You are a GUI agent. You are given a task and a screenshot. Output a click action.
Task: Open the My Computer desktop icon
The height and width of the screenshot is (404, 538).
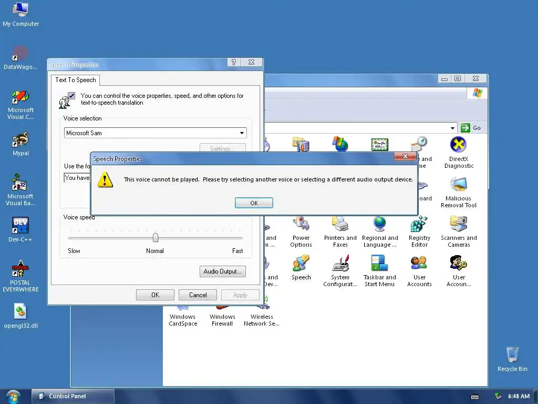20,14
